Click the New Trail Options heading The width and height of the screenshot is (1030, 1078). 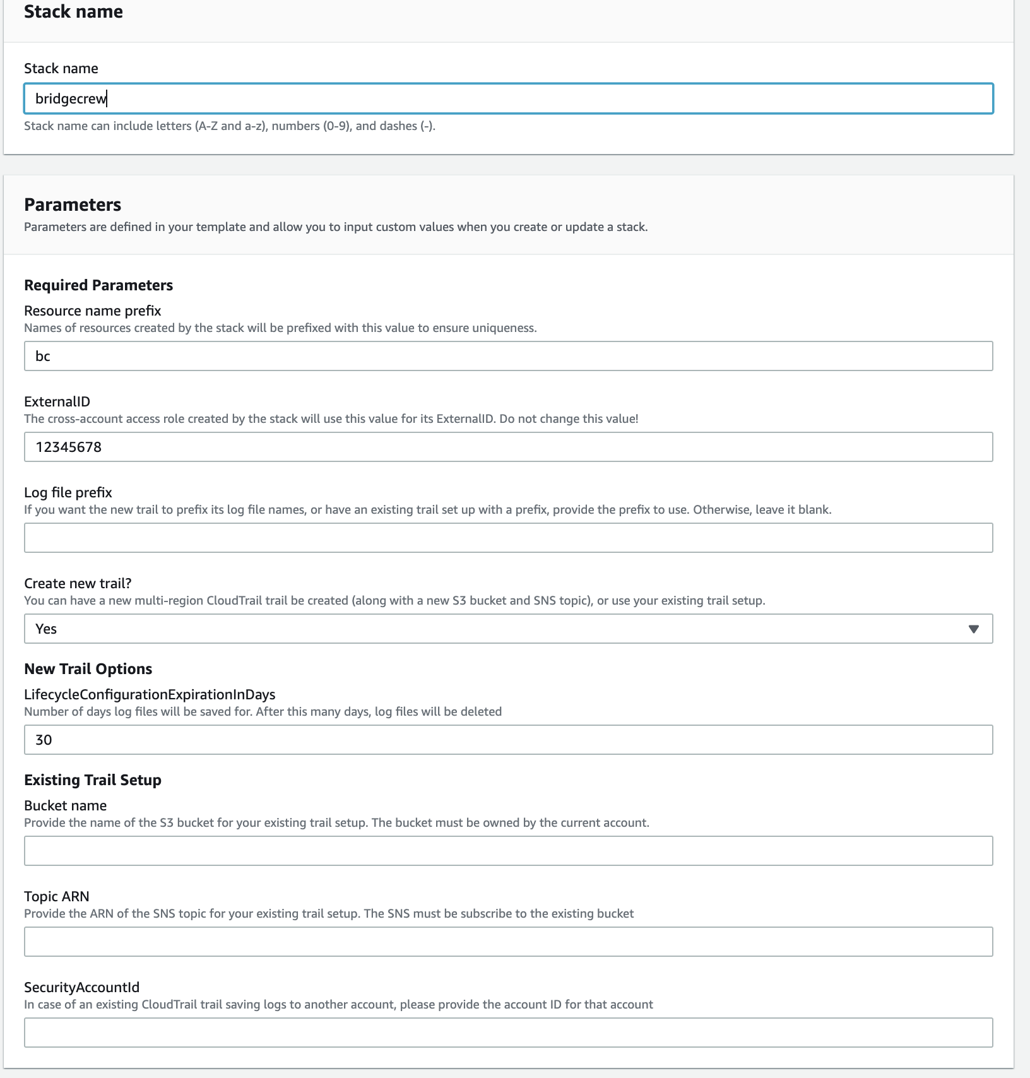coord(88,669)
